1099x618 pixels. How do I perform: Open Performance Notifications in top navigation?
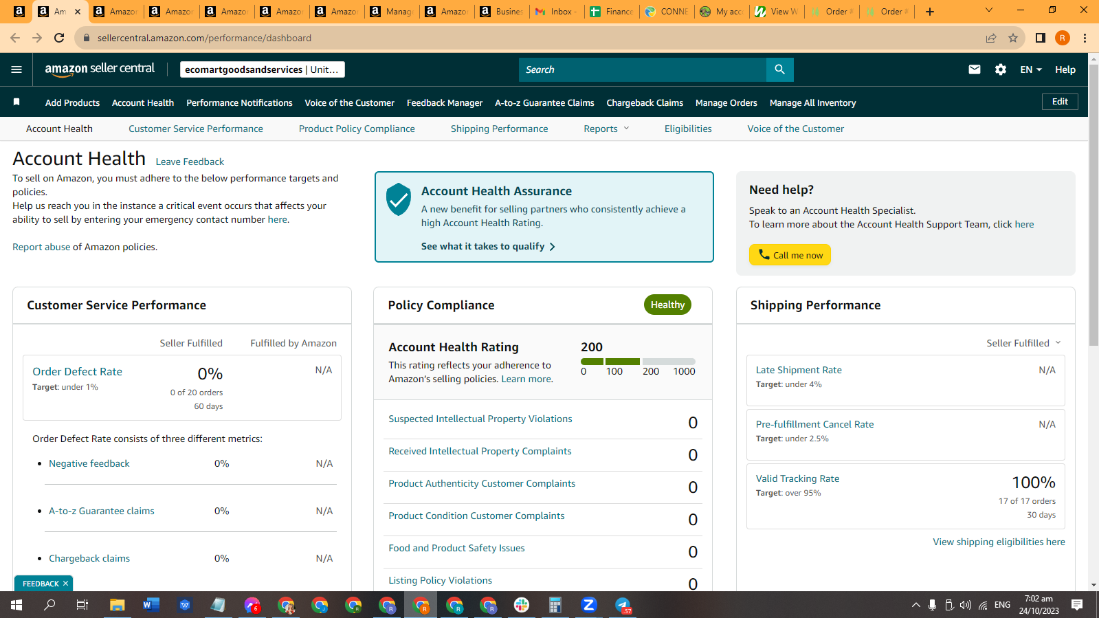click(239, 102)
